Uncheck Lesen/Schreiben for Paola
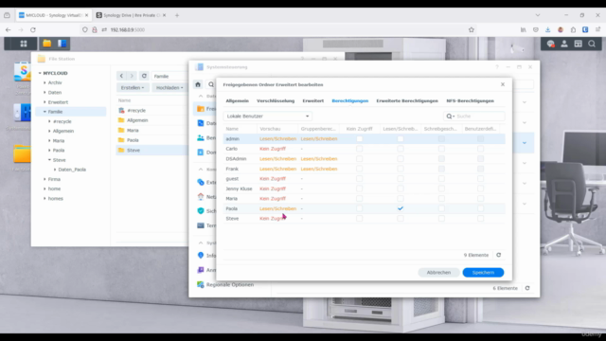This screenshot has width=606, height=341. 401,208
